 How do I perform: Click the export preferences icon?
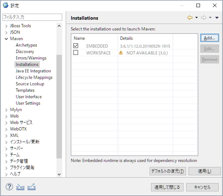31,187
